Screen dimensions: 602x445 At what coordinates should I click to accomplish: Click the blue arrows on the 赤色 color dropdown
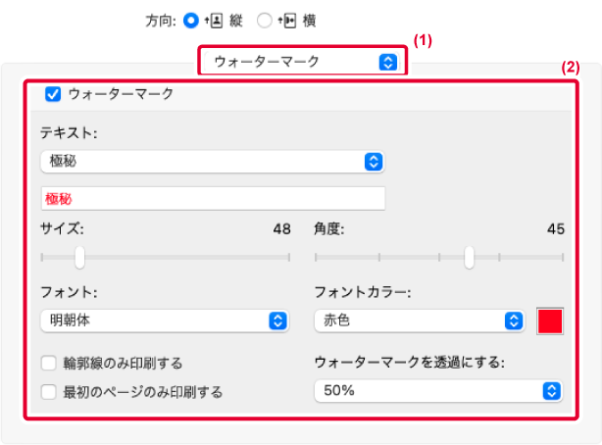click(514, 321)
